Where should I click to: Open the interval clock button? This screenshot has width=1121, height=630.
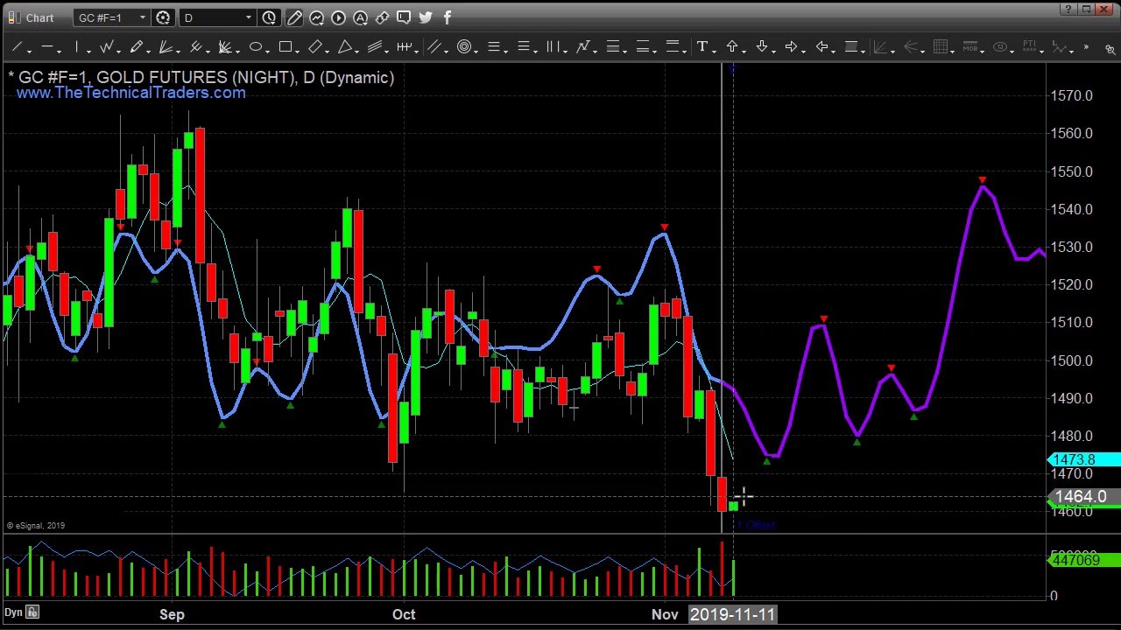click(x=269, y=17)
